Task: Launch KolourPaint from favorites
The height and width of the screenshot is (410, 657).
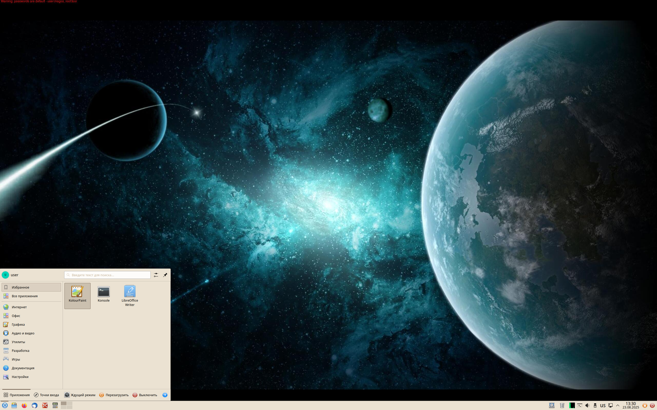Action: coord(77,295)
